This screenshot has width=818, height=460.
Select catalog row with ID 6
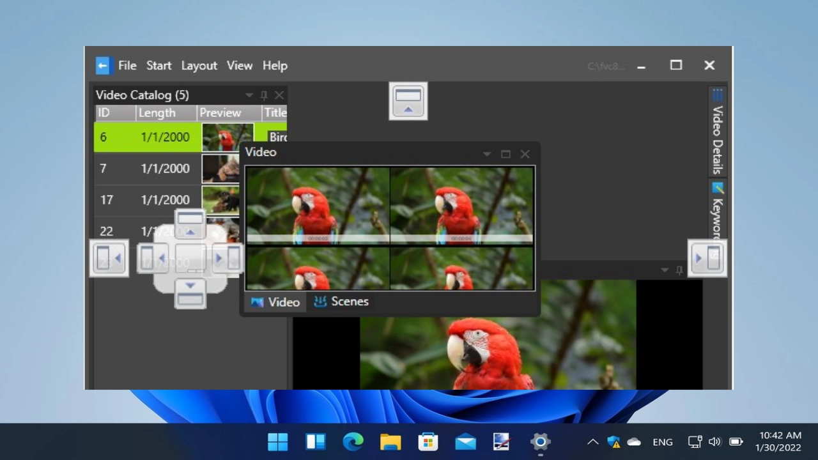point(190,137)
